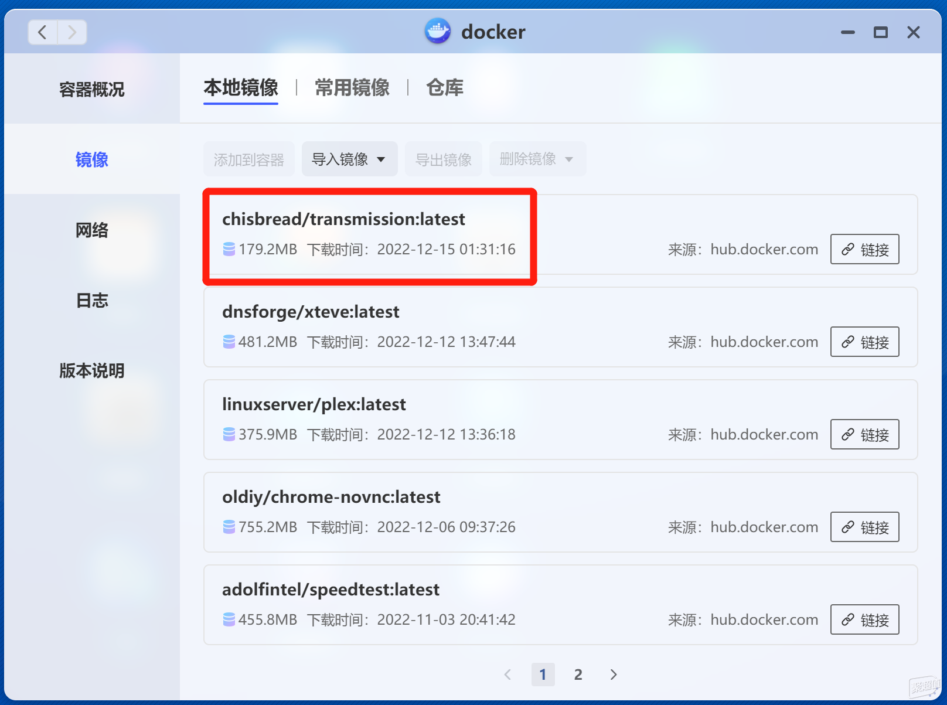This screenshot has width=947, height=705.
Task: Click hub.docker.com source of plex image
Action: coord(764,434)
